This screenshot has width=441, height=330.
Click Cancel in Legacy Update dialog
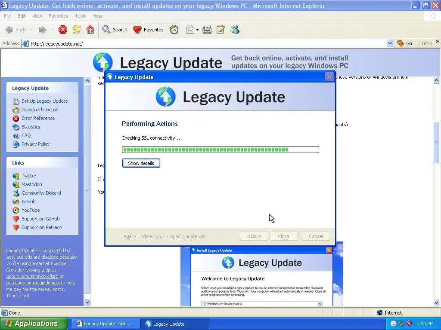click(316, 236)
